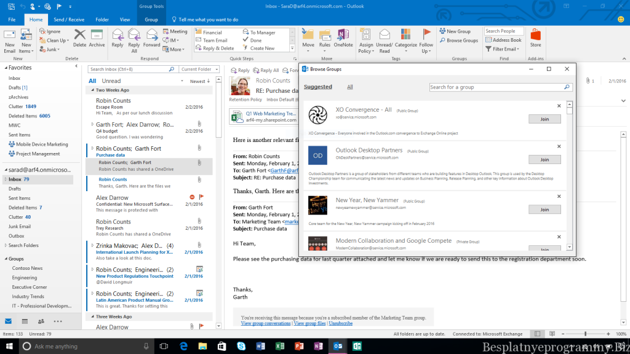
Task: Switch to reading view in status bar
Action: tap(552, 334)
